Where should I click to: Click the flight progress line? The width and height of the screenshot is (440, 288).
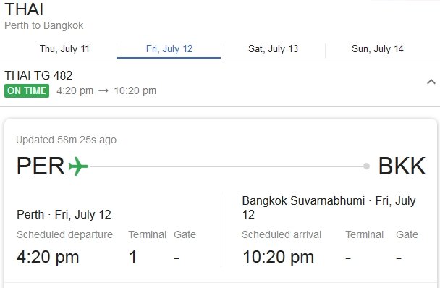point(227,166)
